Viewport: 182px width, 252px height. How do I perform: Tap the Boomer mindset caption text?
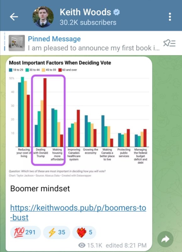point(40,188)
